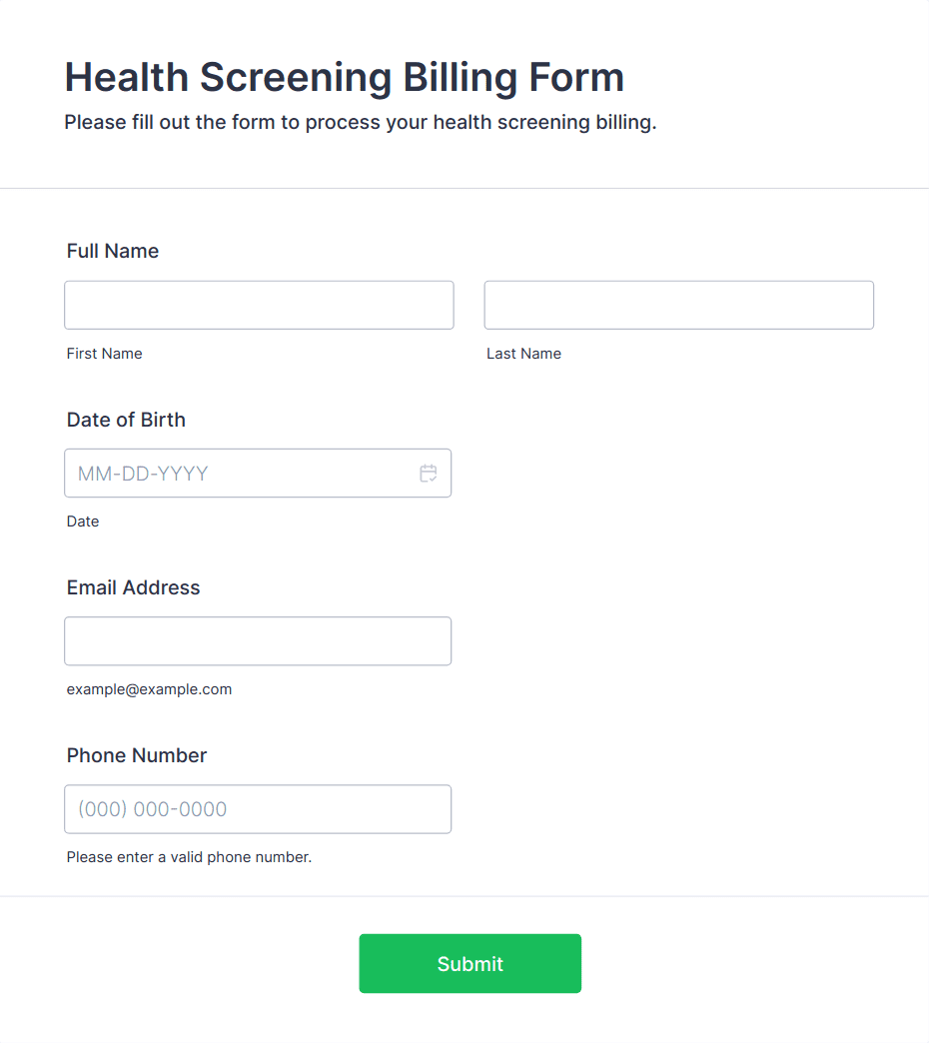This screenshot has height=1043, width=929.
Task: Click the example@example.com hint text
Action: pos(149,689)
